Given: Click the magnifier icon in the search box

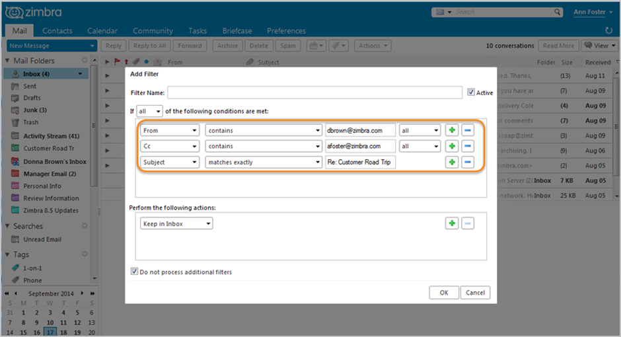Looking at the screenshot, I should coord(557,12).
